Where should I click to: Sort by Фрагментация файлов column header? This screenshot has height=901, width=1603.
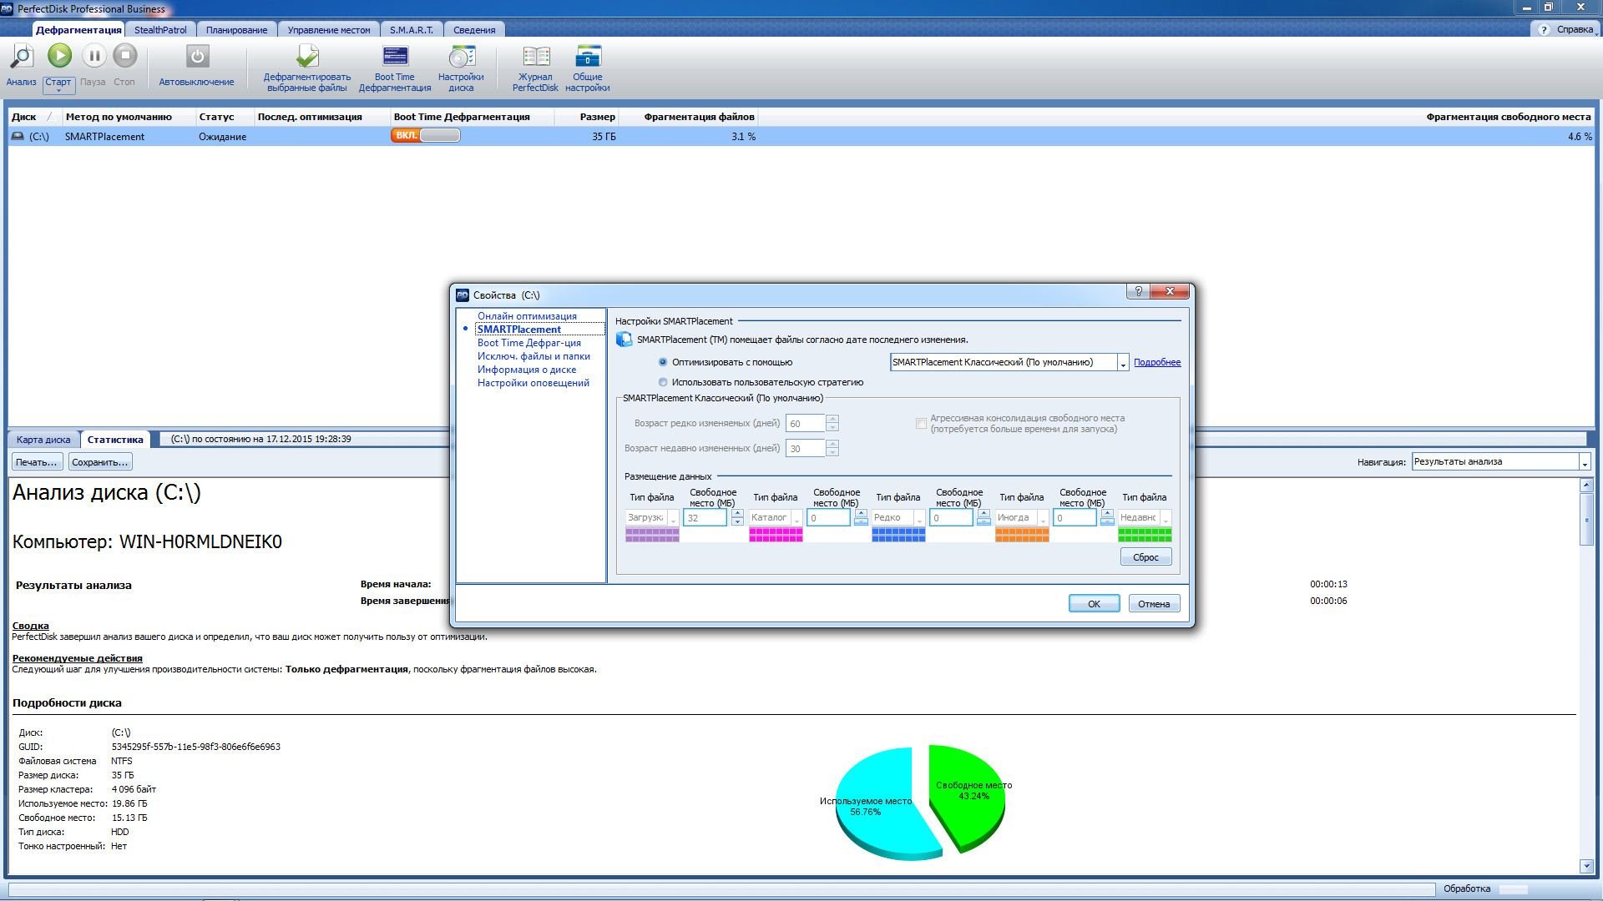pos(699,117)
